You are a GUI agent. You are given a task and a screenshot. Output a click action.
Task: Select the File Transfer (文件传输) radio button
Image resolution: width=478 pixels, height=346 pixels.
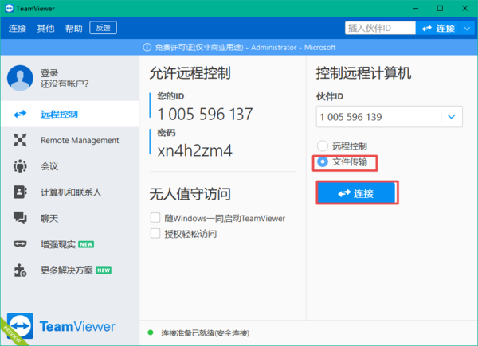coord(323,162)
